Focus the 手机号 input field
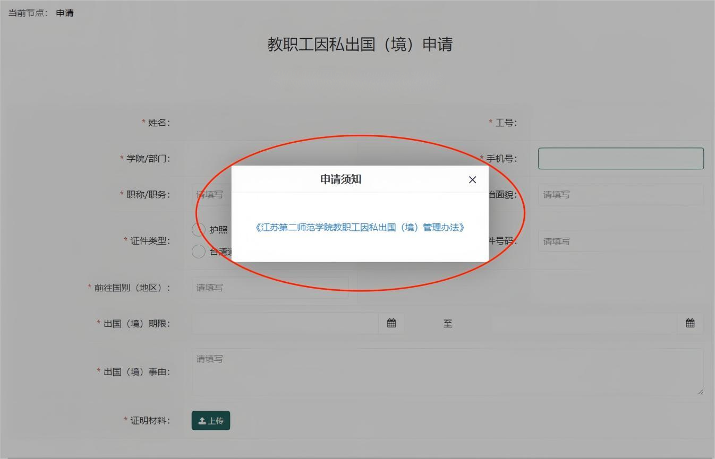 [x=620, y=159]
